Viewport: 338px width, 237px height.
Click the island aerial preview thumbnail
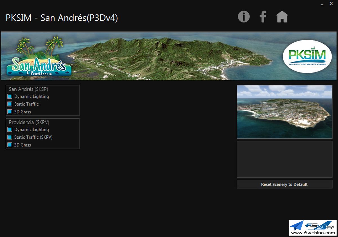click(284, 112)
